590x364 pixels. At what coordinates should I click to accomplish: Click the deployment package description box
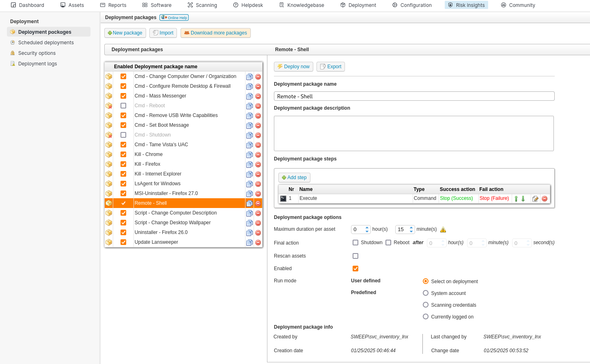pos(414,134)
